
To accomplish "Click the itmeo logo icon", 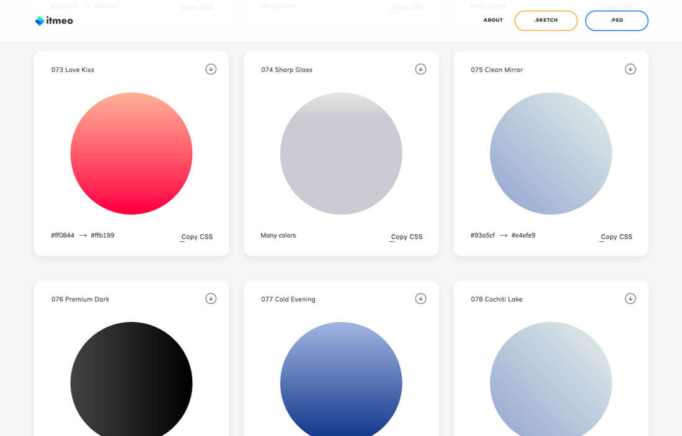I will tap(40, 20).
